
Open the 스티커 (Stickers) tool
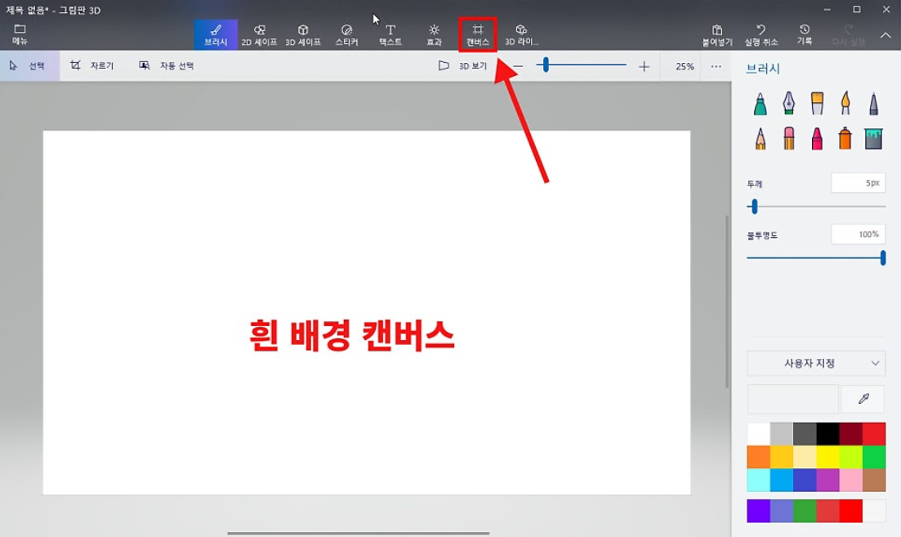coord(346,34)
